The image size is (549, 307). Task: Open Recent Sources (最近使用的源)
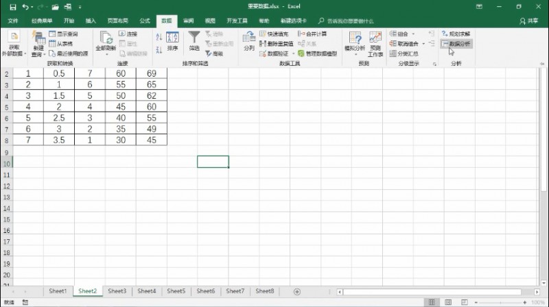69,53
